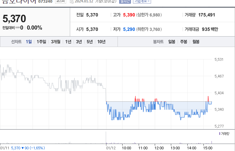Click the 거래량 value 175,491
This screenshot has width=235, height=151.
[206, 15]
